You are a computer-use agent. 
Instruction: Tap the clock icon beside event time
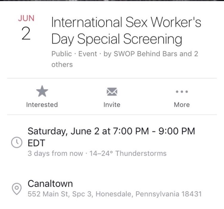(16, 143)
